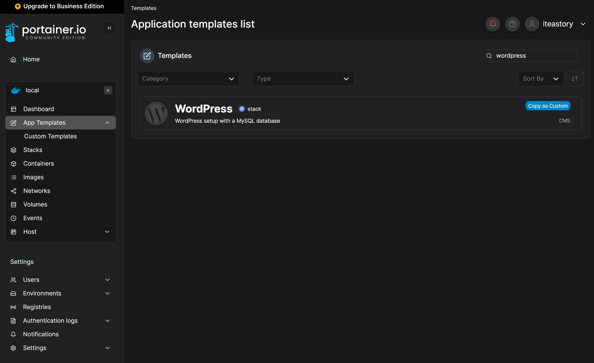Open the Category dropdown
This screenshot has width=594, height=363.
tap(188, 79)
